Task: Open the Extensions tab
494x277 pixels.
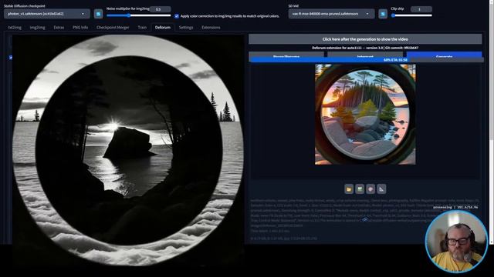Action: 211,28
